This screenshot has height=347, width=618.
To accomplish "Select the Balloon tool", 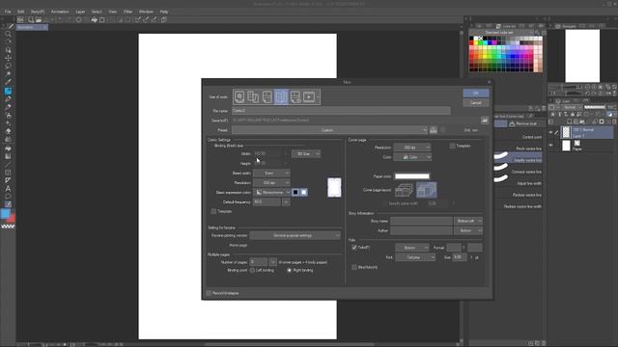I will click(x=8, y=197).
